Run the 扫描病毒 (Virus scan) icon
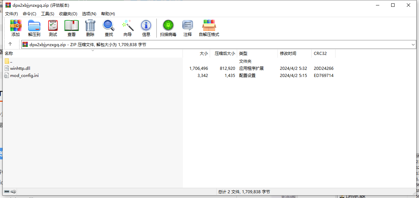Viewport: 419px width, 198px height. 168,26
